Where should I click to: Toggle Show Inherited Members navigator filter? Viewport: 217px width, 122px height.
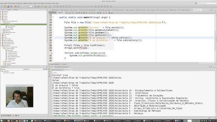2,115
